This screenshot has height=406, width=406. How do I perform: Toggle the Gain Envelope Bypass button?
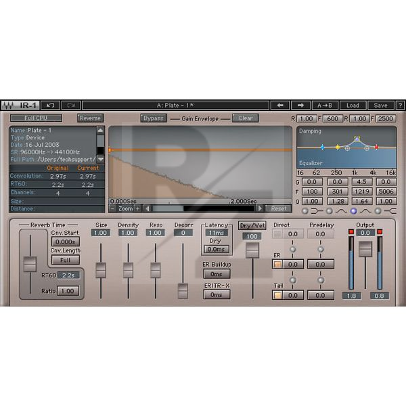(x=154, y=118)
